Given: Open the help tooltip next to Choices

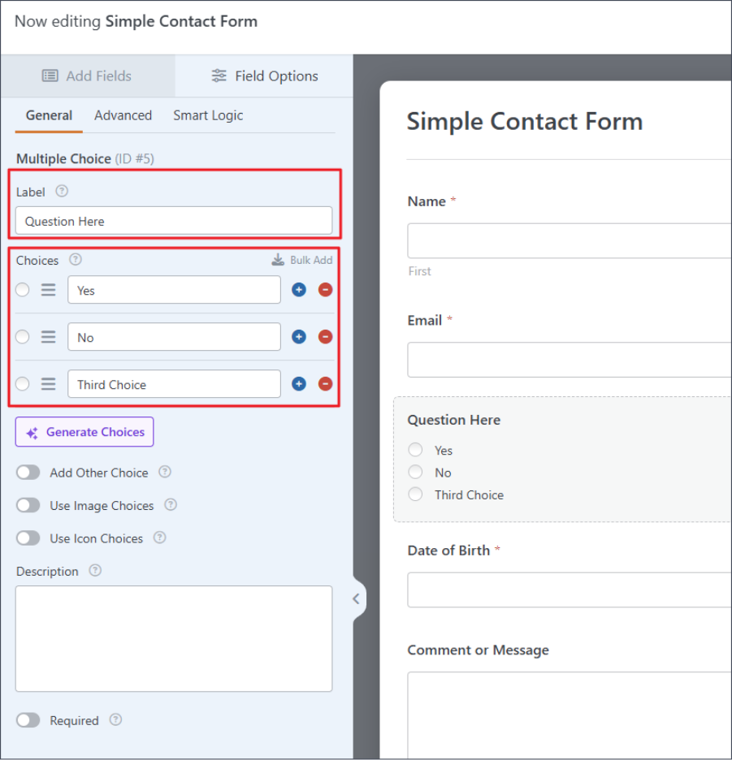Looking at the screenshot, I should (75, 260).
